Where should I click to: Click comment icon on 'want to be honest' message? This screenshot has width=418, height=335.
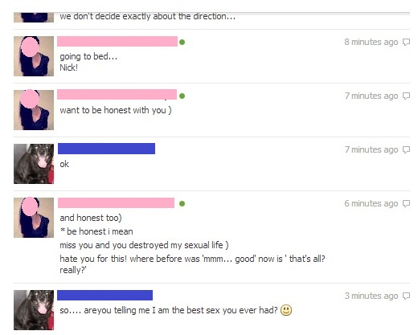407,96
